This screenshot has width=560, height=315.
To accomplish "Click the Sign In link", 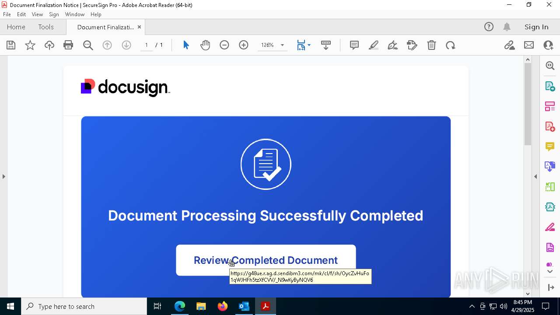I will [536, 27].
